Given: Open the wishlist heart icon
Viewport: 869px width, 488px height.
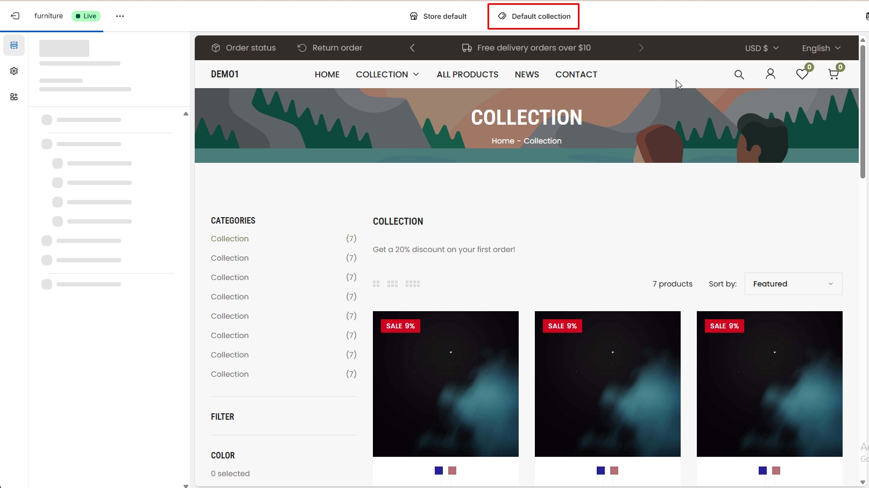Looking at the screenshot, I should [x=802, y=74].
